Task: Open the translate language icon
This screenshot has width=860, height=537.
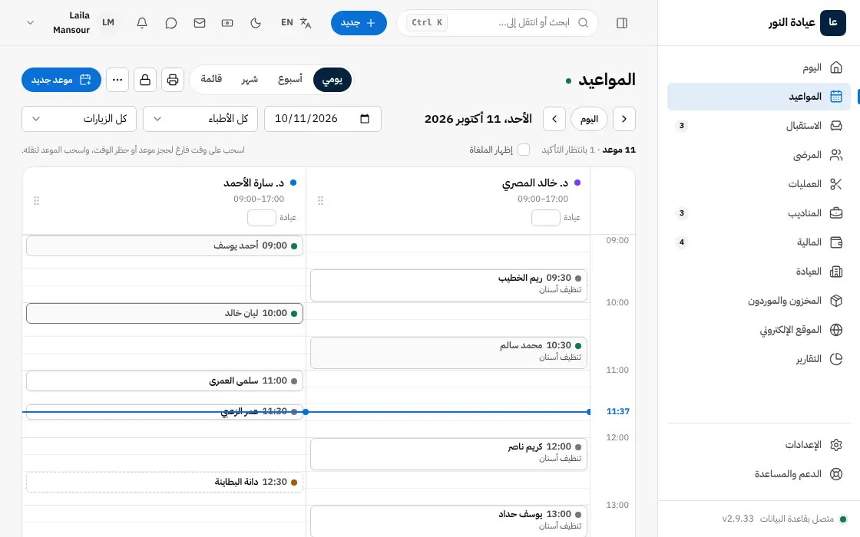Action: (306, 23)
